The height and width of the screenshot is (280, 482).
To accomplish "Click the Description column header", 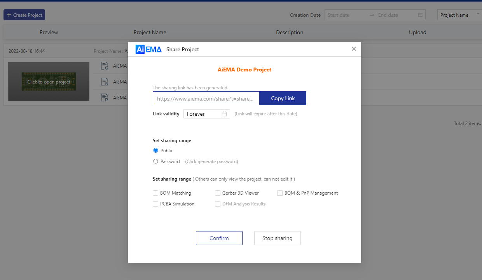I will pos(290,33).
